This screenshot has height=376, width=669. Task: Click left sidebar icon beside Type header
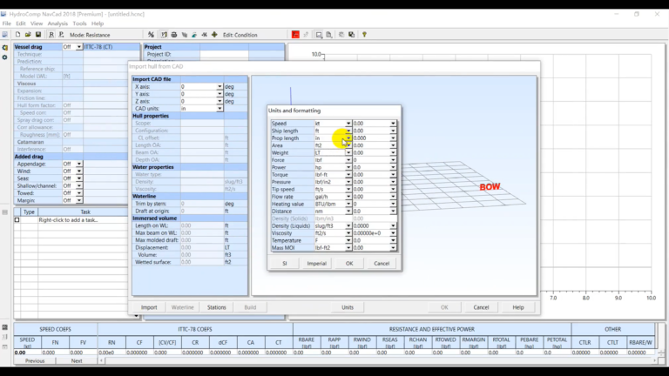point(4,211)
